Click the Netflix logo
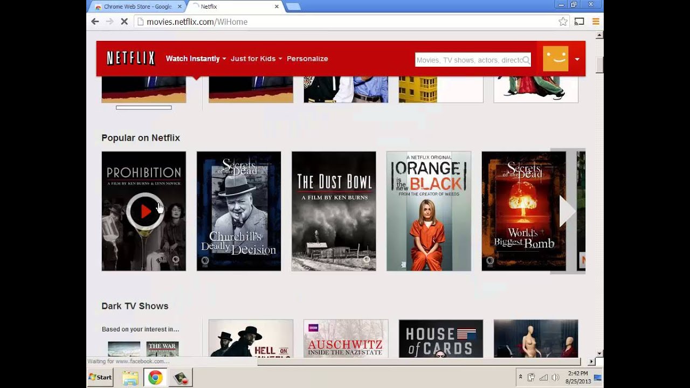This screenshot has height=388, width=690. point(130,58)
